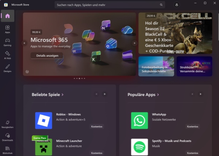The height and width of the screenshot is (156, 219).
Task: Open the Fotobearbeitung in Sekundenschnelle card
Action: click(156, 66)
